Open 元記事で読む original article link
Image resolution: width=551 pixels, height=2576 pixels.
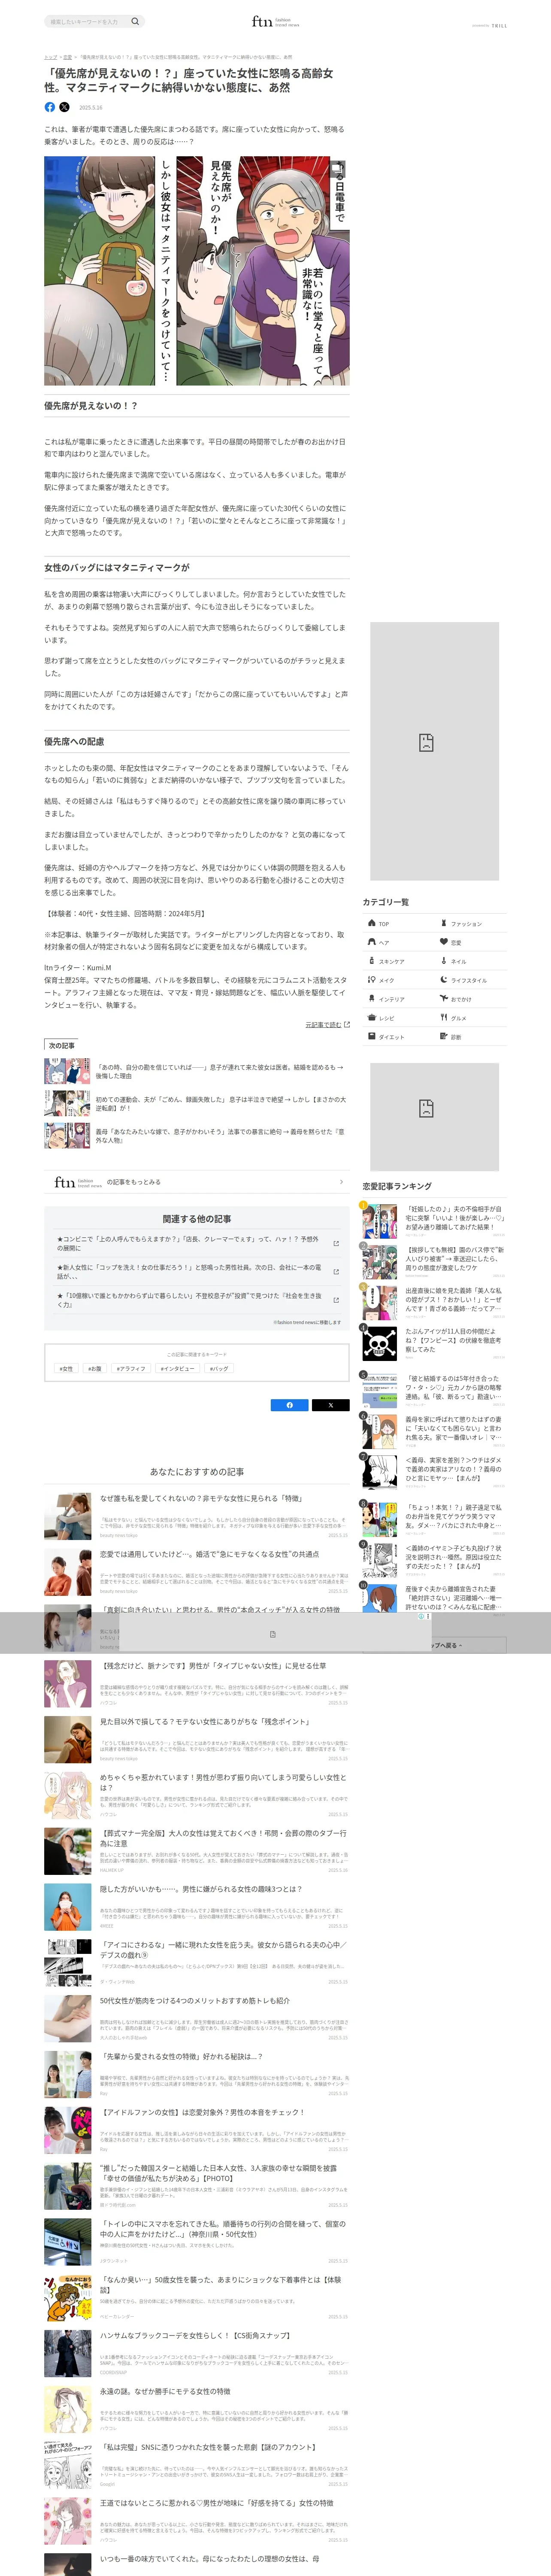(x=327, y=1025)
